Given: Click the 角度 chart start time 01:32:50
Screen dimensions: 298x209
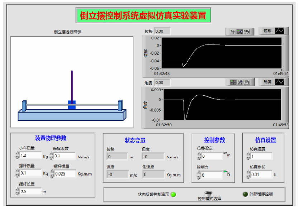Looking at the screenshot, I should coord(164,125).
